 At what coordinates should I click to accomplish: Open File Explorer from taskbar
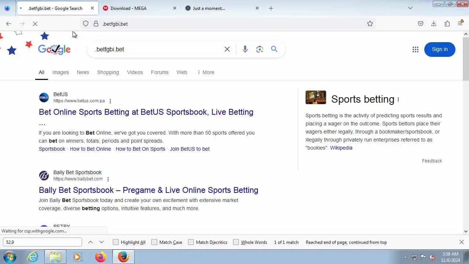pyautogui.click(x=55, y=257)
